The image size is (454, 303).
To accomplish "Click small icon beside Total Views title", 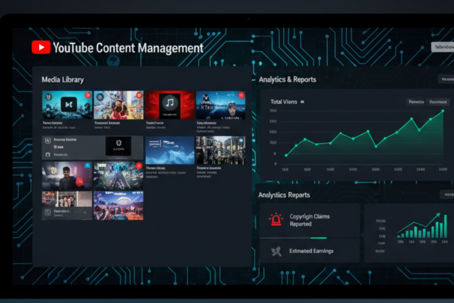I will tap(302, 102).
